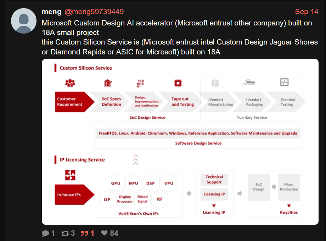Screen dimensions: 326x241
Task: Click the VPU hexagon
Action: pyautogui.click(x=169, y=183)
